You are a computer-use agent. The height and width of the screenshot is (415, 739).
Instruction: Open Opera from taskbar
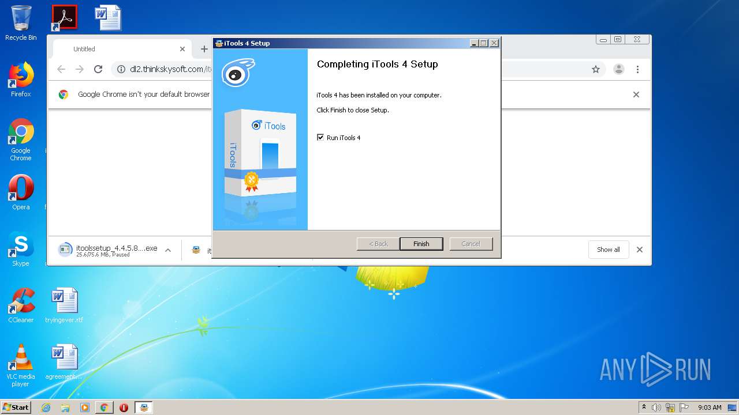pyautogui.click(x=124, y=408)
